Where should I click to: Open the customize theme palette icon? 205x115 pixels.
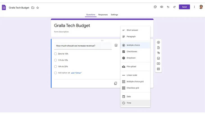tap(155, 7)
